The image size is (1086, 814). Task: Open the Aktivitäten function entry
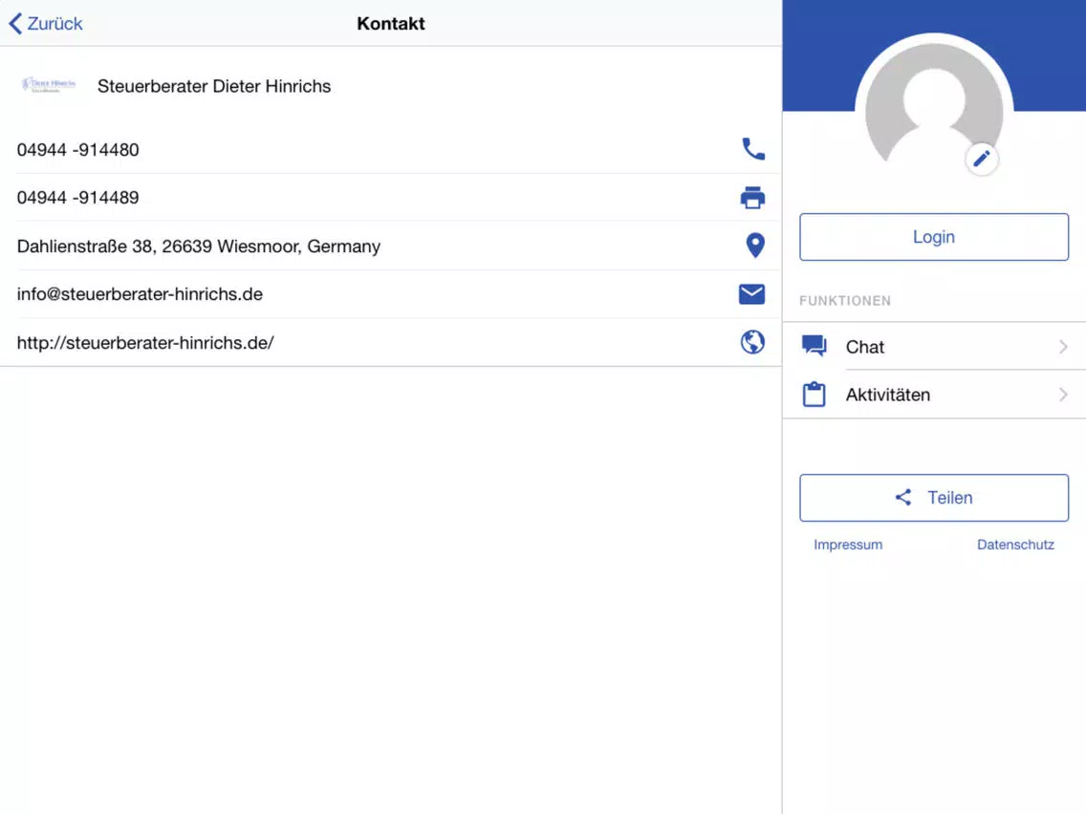934,395
